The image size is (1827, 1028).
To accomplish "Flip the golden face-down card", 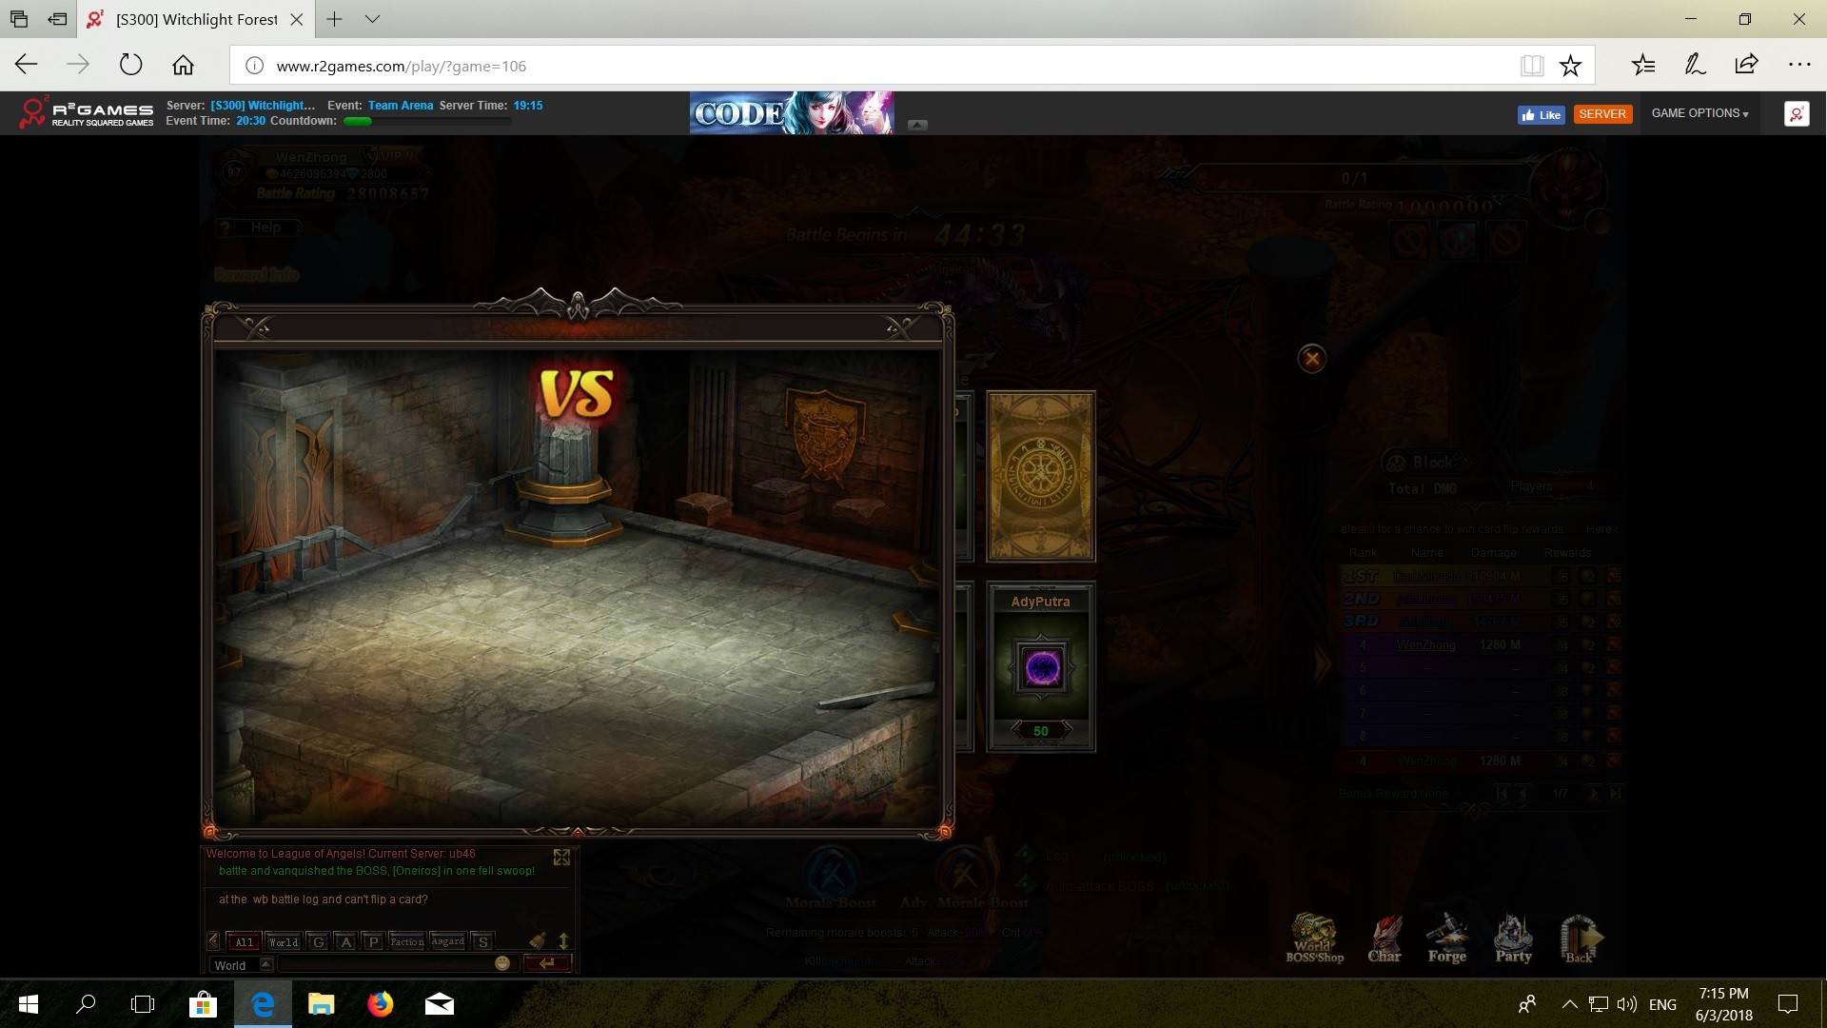I will tap(1041, 476).
